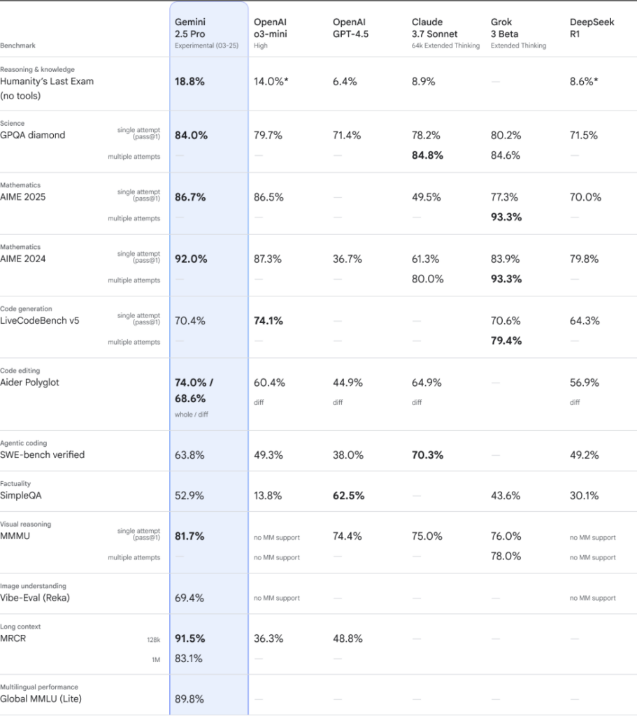Select the LiveCodeBench v5 row label
637x716 pixels.
[39, 320]
